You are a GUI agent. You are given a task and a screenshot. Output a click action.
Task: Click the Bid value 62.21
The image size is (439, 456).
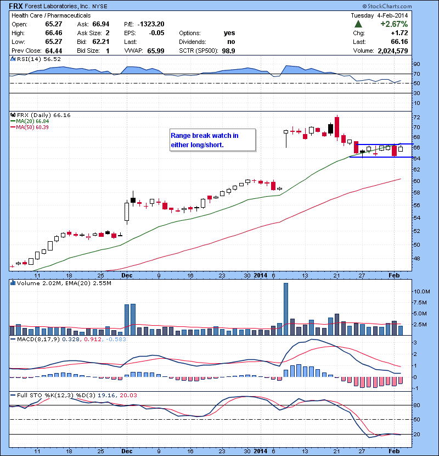click(x=101, y=42)
